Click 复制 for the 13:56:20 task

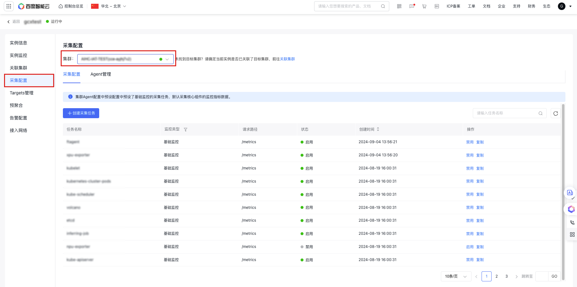pos(480,155)
